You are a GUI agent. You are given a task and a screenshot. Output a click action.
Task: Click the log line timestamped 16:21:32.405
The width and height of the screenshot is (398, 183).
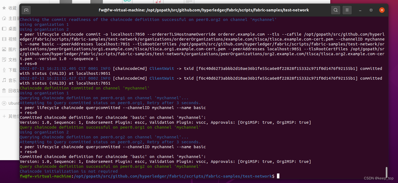coord(201,69)
